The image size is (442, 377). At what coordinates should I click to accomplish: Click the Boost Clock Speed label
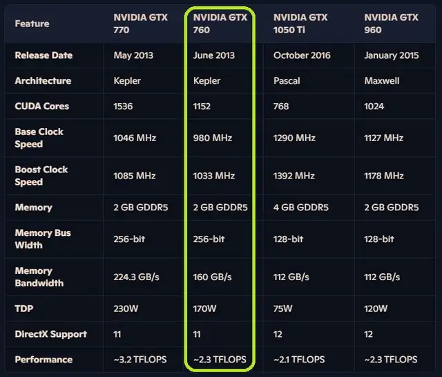(41, 176)
